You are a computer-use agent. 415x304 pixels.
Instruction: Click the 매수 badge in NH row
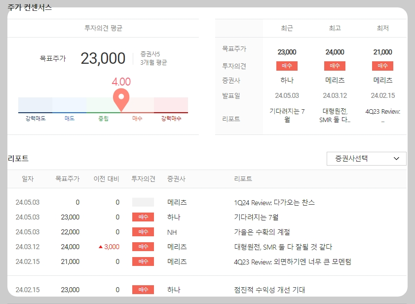(143, 232)
